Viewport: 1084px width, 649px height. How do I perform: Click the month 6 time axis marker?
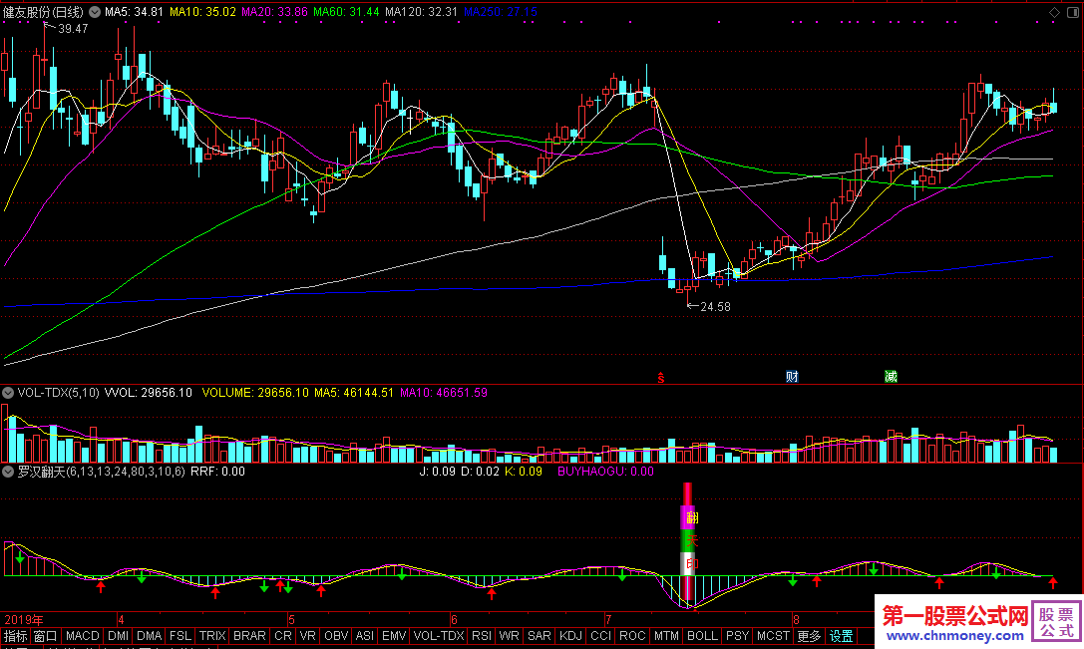click(x=454, y=620)
